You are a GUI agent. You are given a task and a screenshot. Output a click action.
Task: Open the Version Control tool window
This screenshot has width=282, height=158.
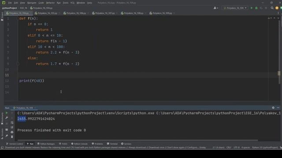15,144
